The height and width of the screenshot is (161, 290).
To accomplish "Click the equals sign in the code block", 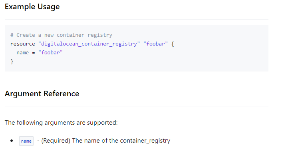I will pos(34,53).
